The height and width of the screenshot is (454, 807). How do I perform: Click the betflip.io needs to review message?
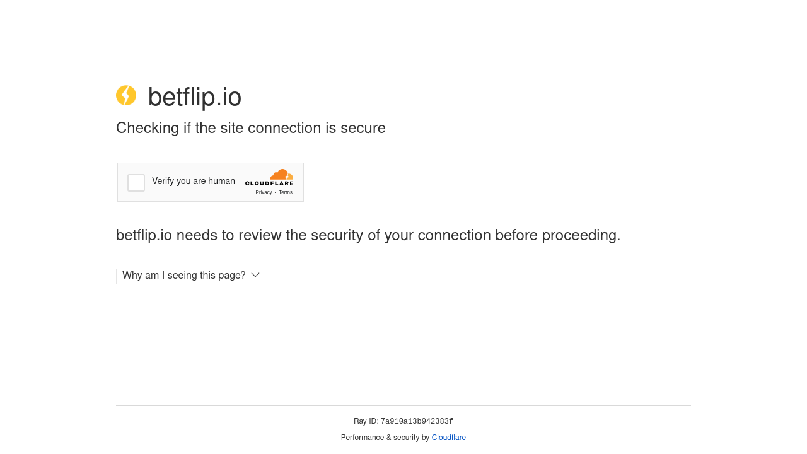[368, 235]
